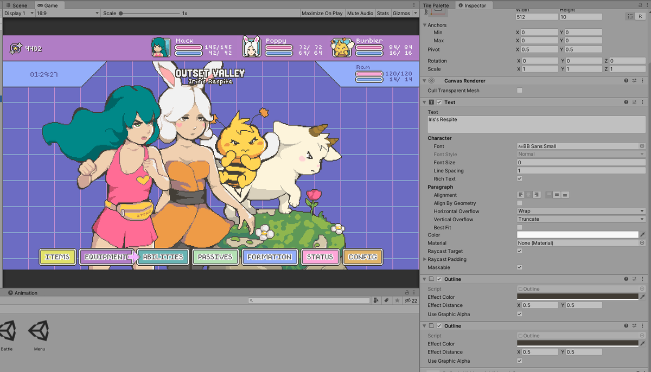
Task: Toggle the Blueprint mode button in Rect Transform
Action: tap(629, 17)
